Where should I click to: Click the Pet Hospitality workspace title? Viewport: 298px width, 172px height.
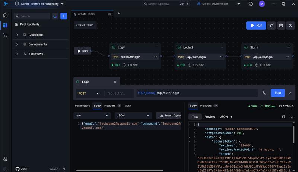pos(30,24)
